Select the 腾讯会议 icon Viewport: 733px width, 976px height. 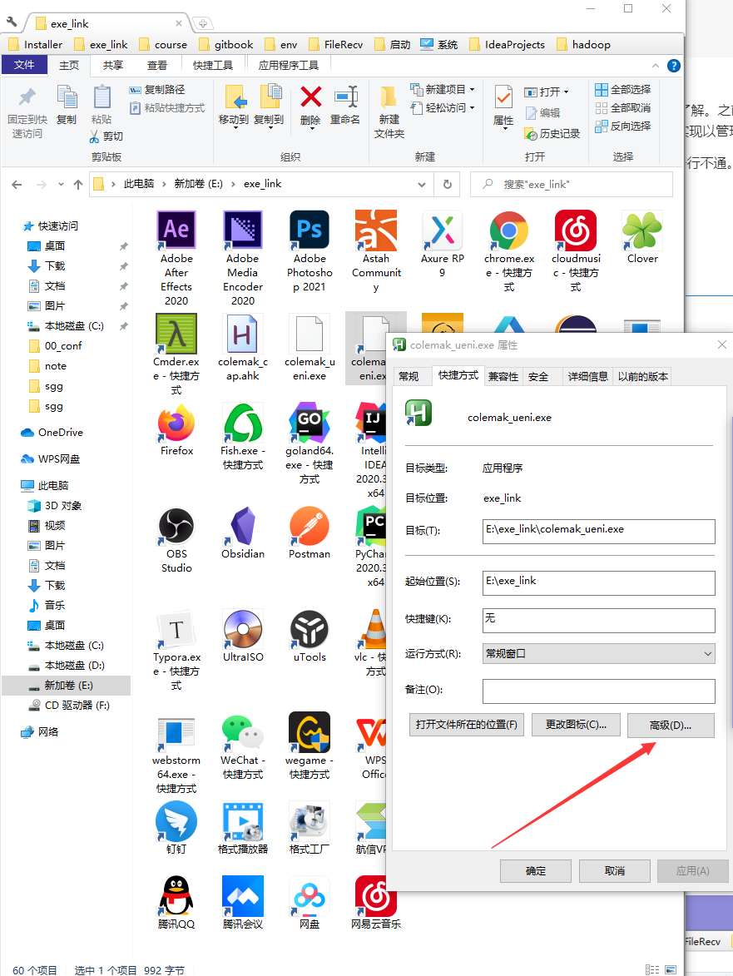[243, 896]
